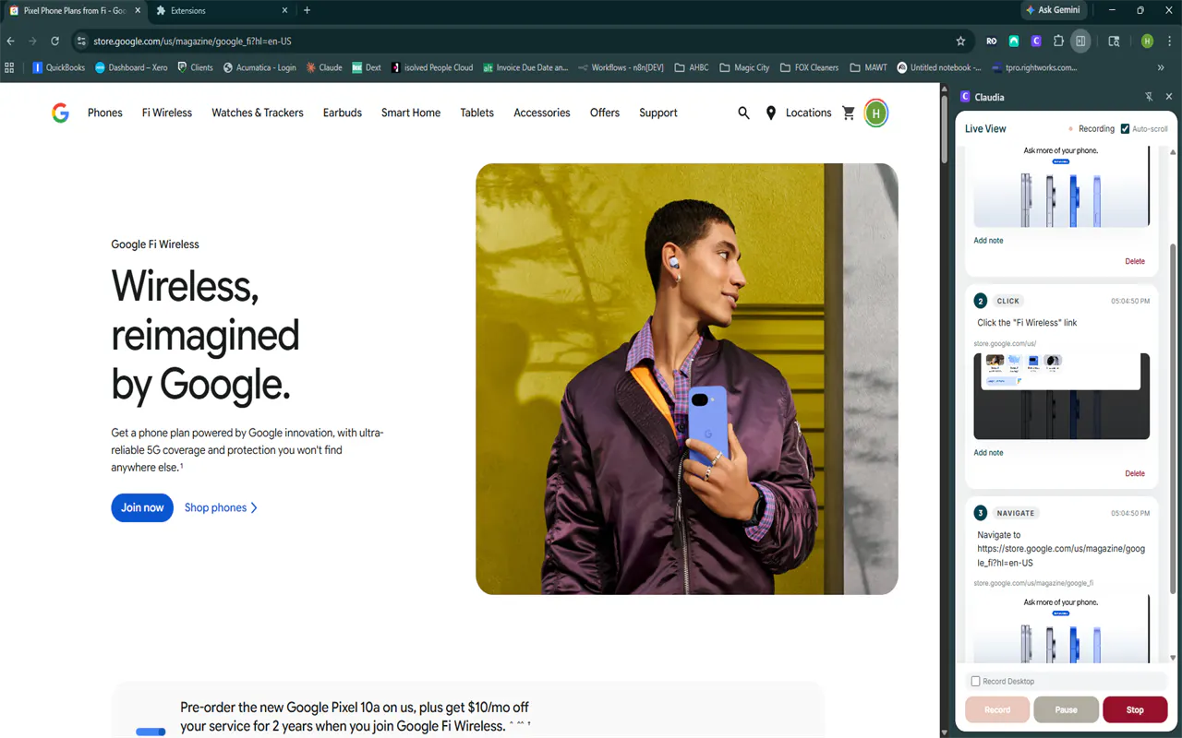Stop the Claudia recording

(x=1135, y=709)
